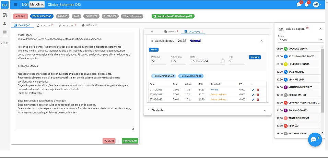Open the list view icon in sidebar

click(x=5, y=32)
